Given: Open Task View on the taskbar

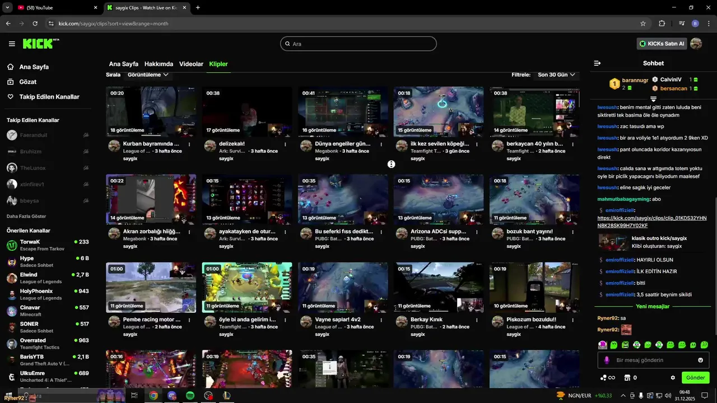Looking at the screenshot, I should (134, 395).
